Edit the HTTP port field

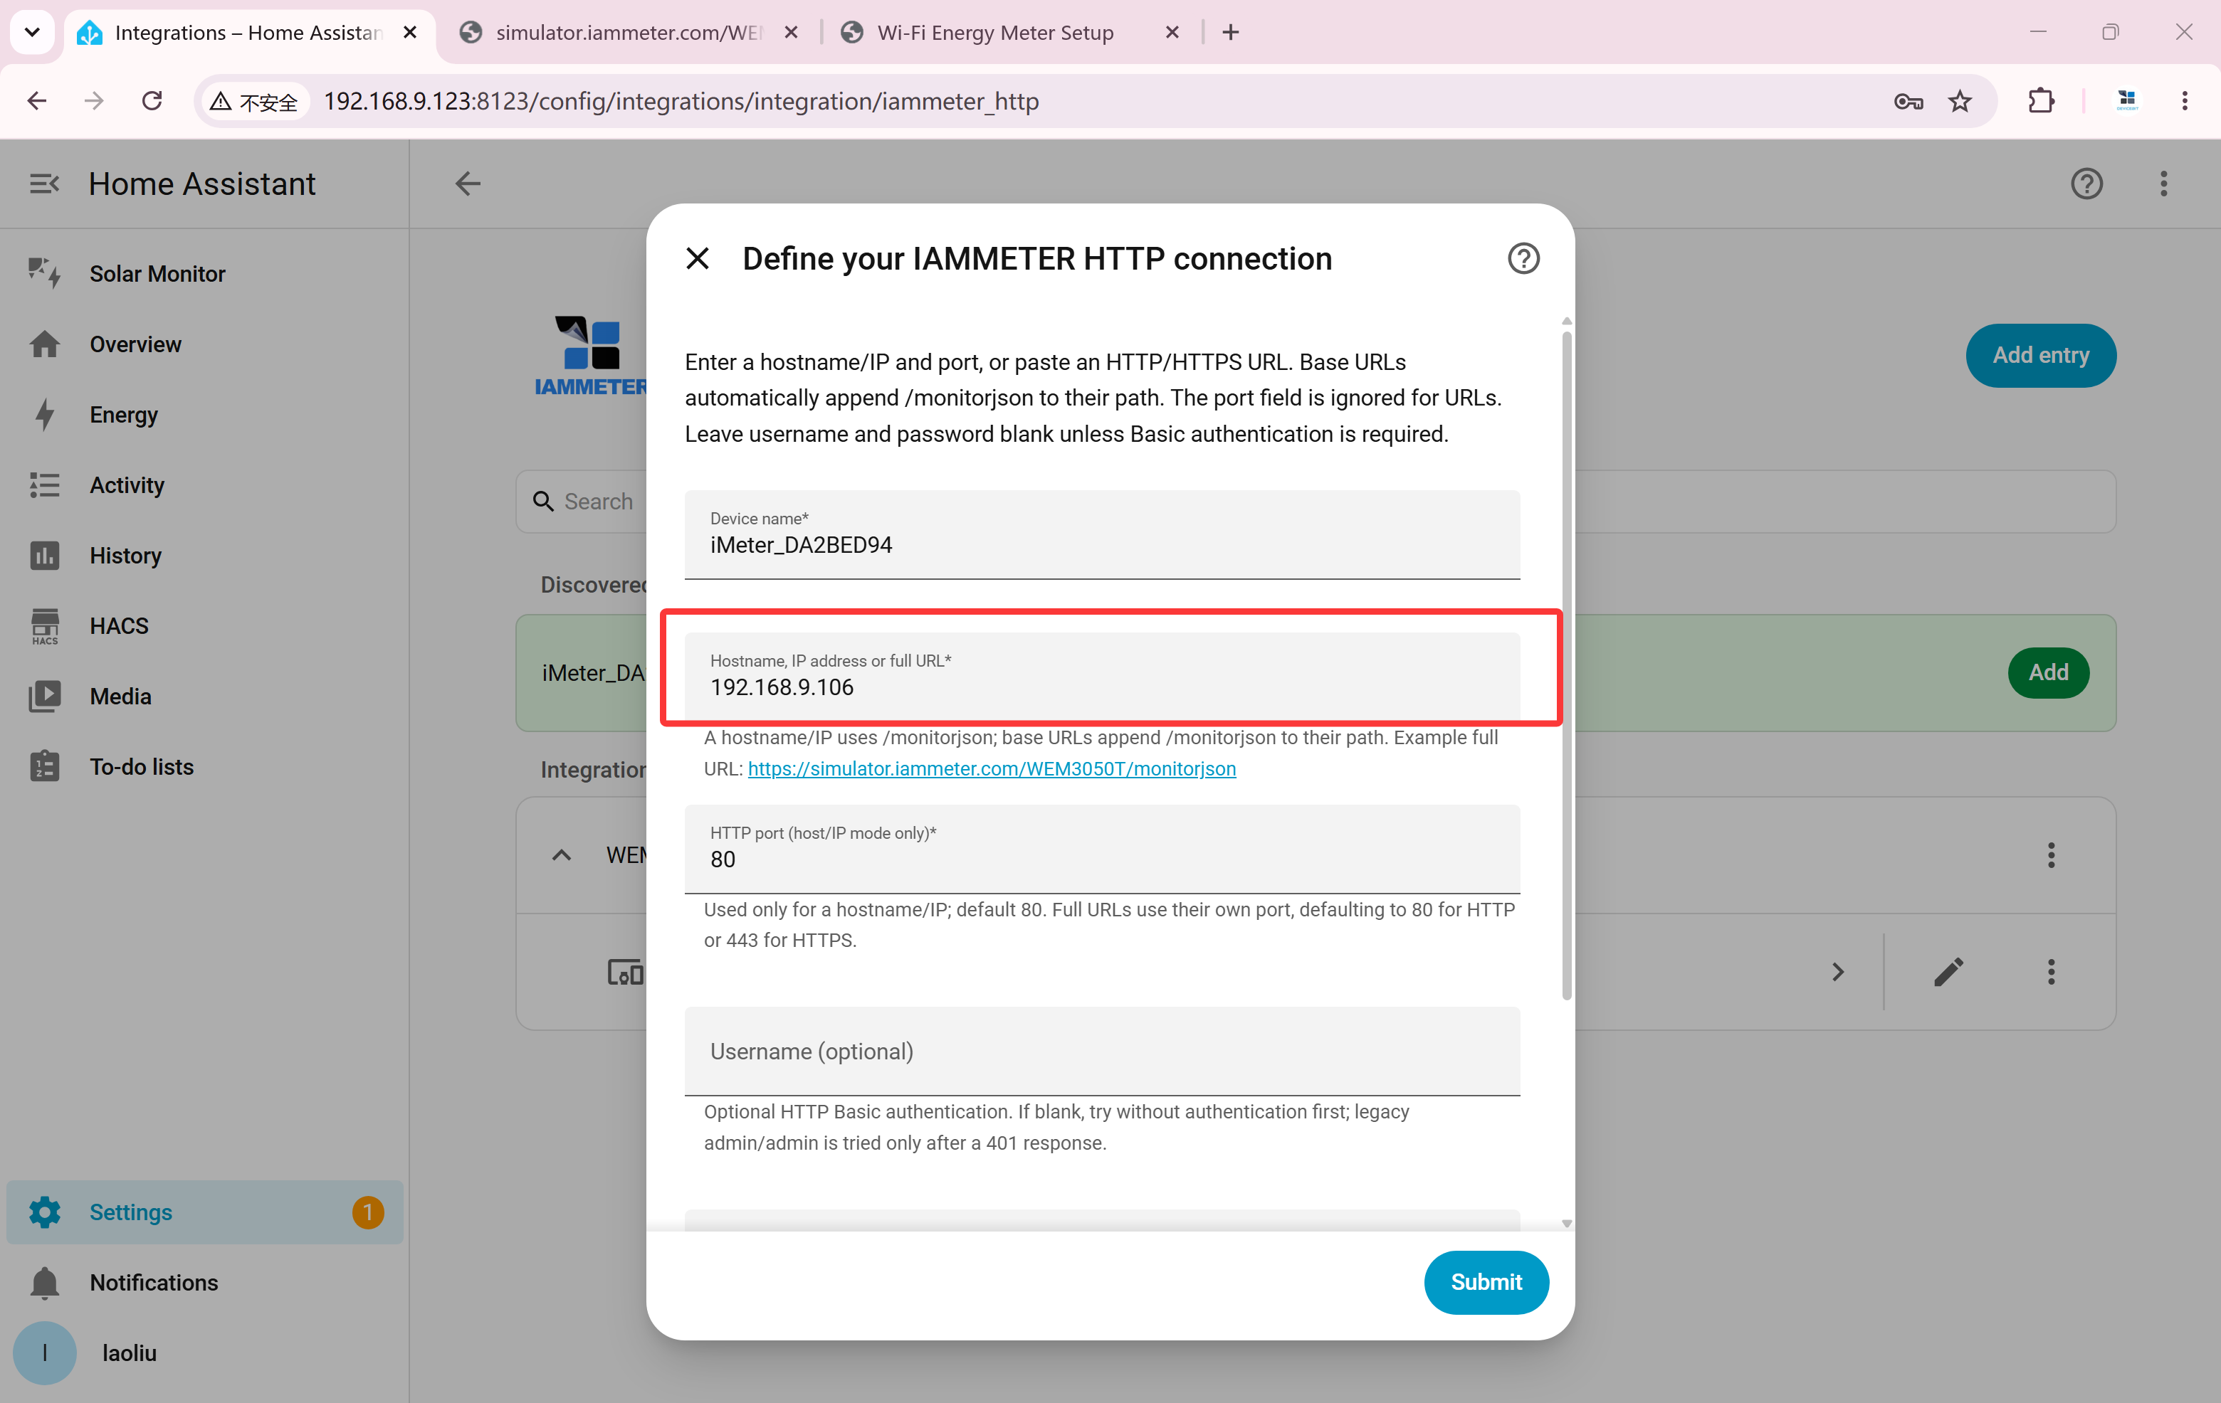[x=1101, y=849]
